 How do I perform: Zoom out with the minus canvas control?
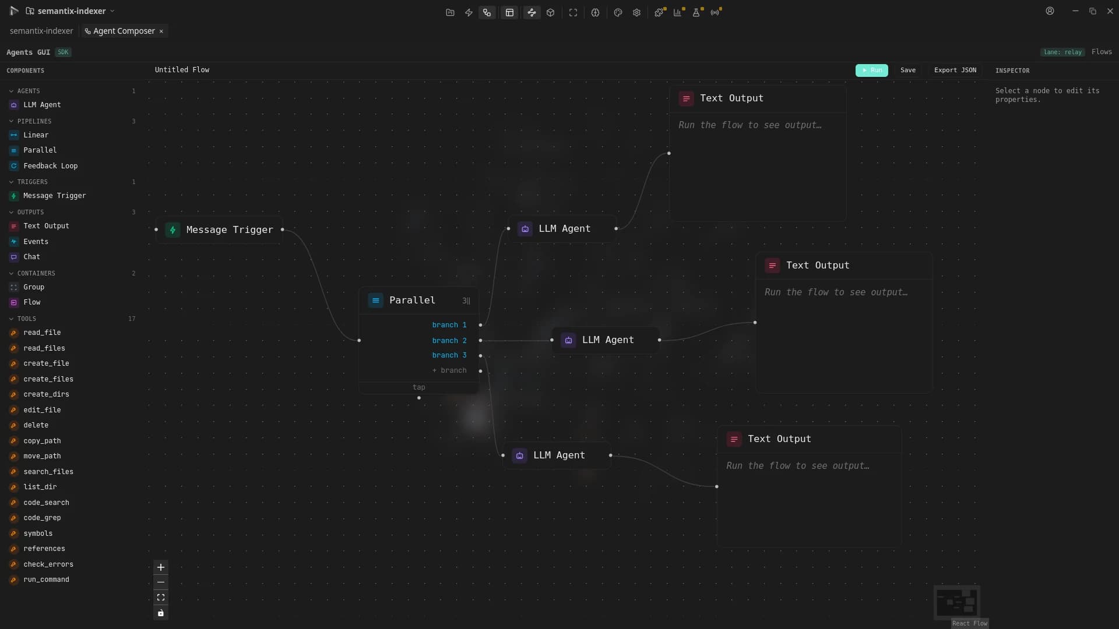(161, 582)
